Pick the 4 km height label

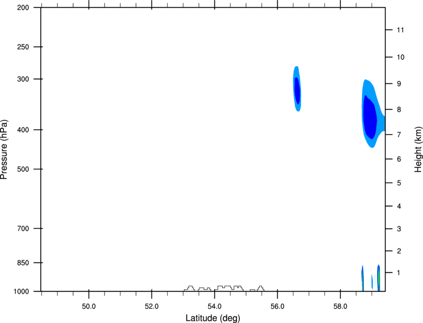399,206
